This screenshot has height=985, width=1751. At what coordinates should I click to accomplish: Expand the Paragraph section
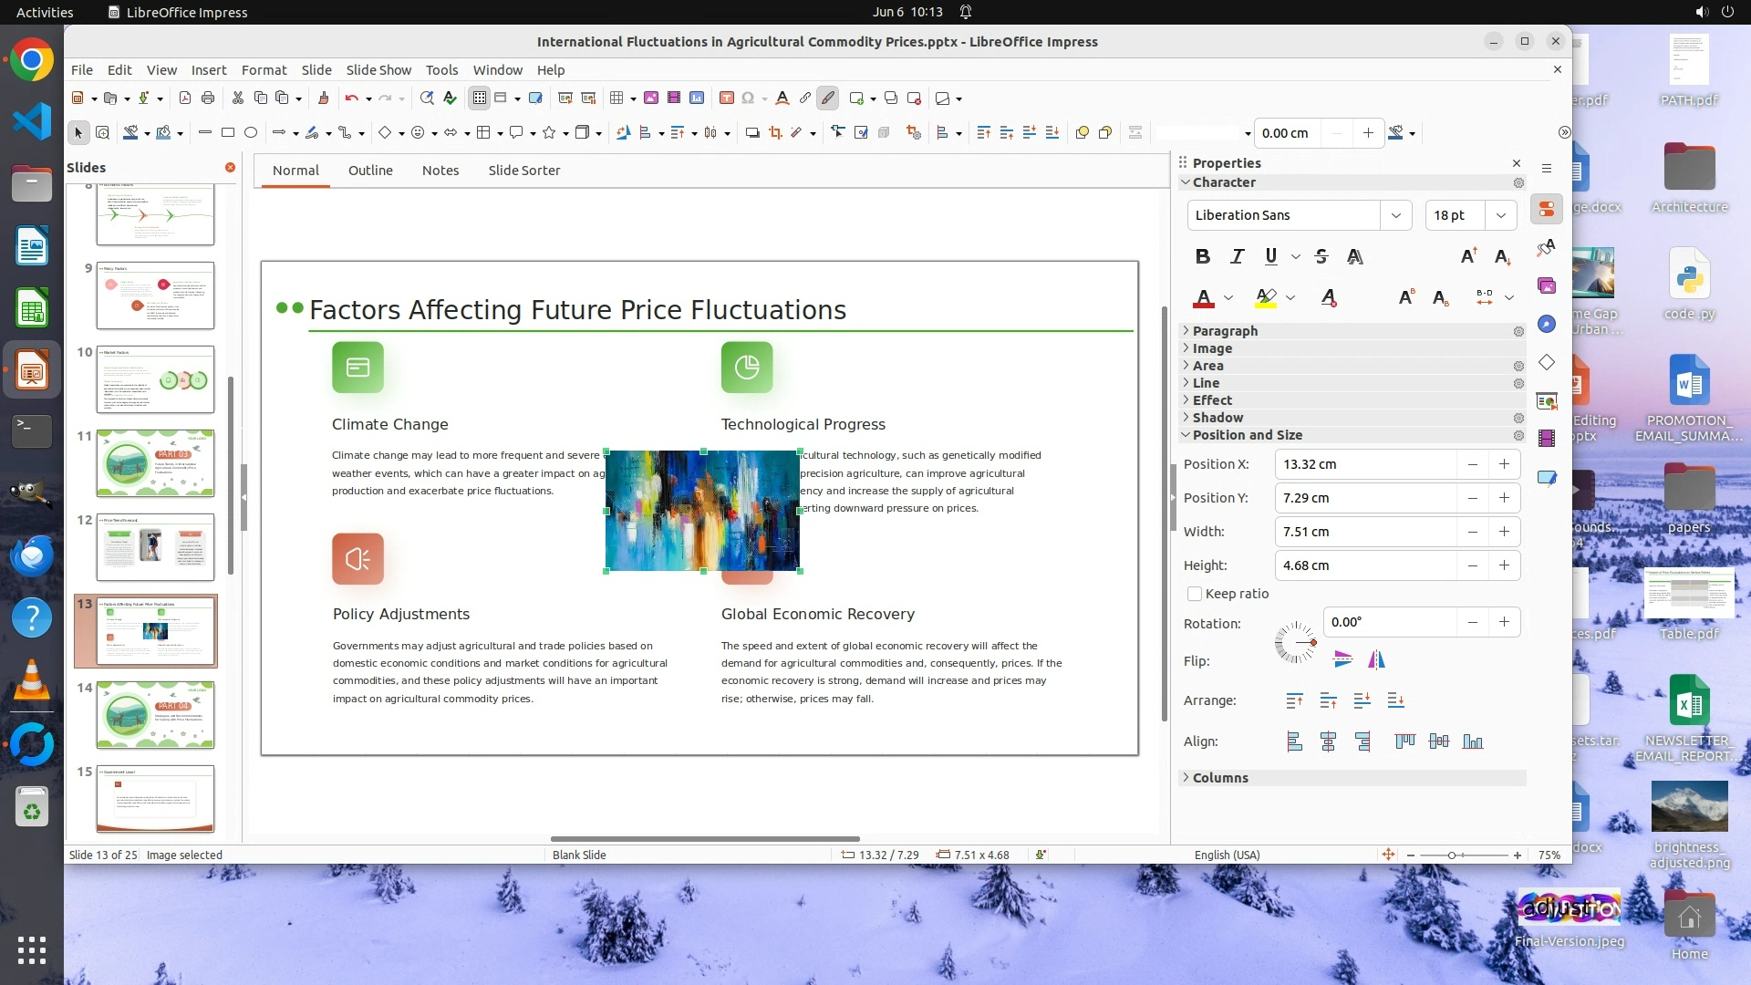tap(1225, 331)
